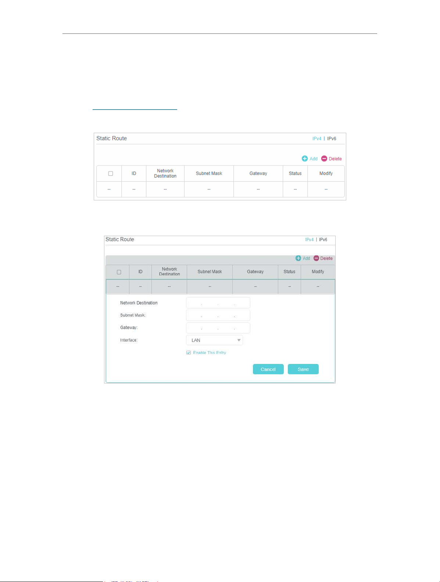The height and width of the screenshot is (582, 440).
Task: Click the Save button
Action: (x=303, y=369)
